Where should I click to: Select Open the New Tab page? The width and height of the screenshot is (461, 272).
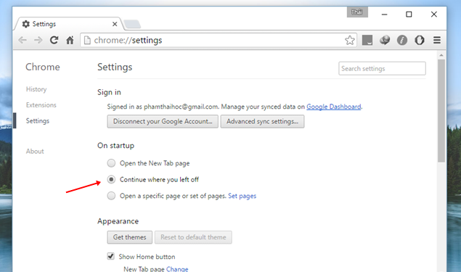tap(111, 163)
